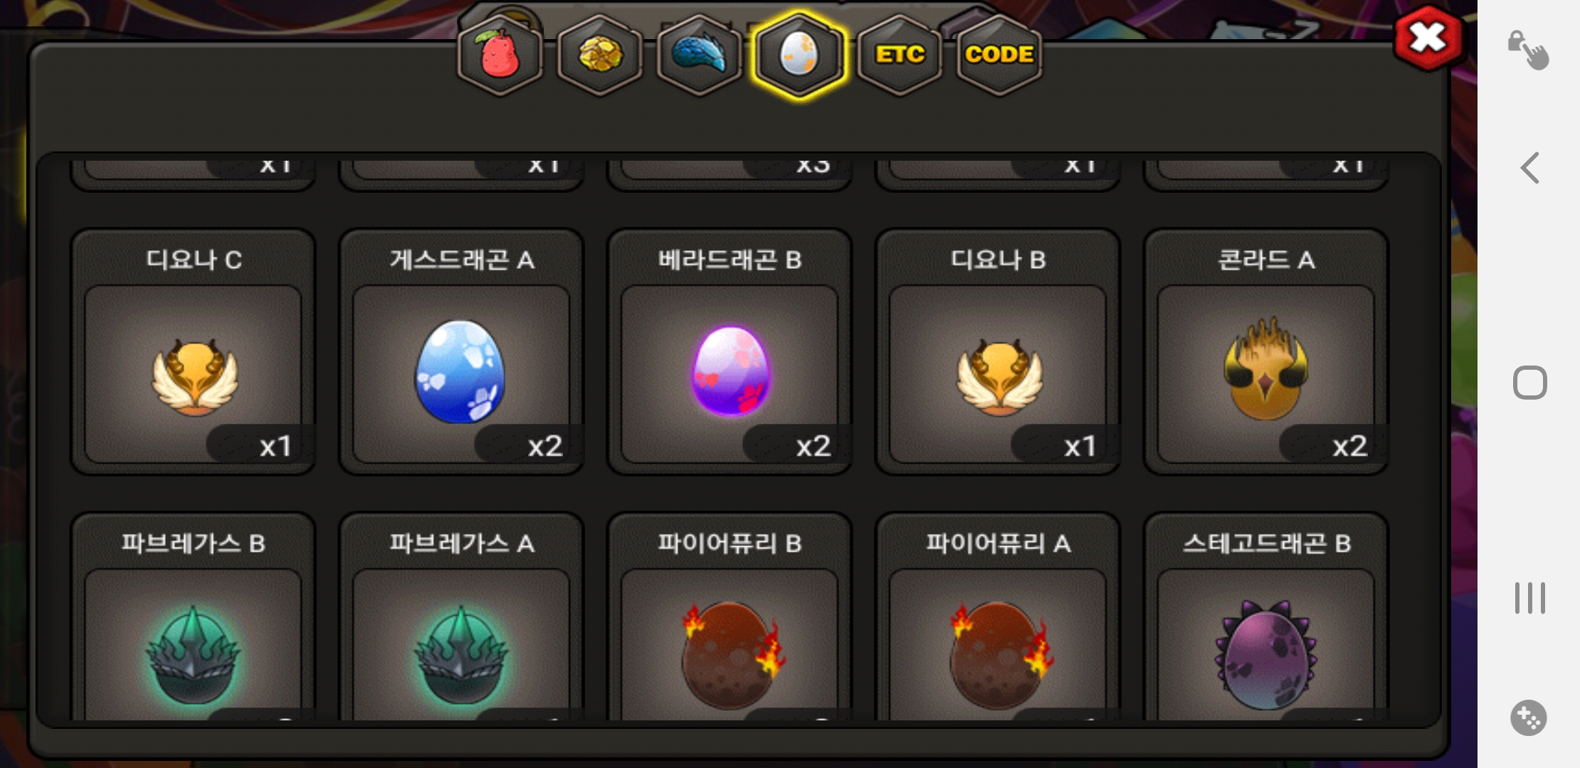1580x768 pixels.
Task: Tap the Android home button
Action: click(1529, 383)
